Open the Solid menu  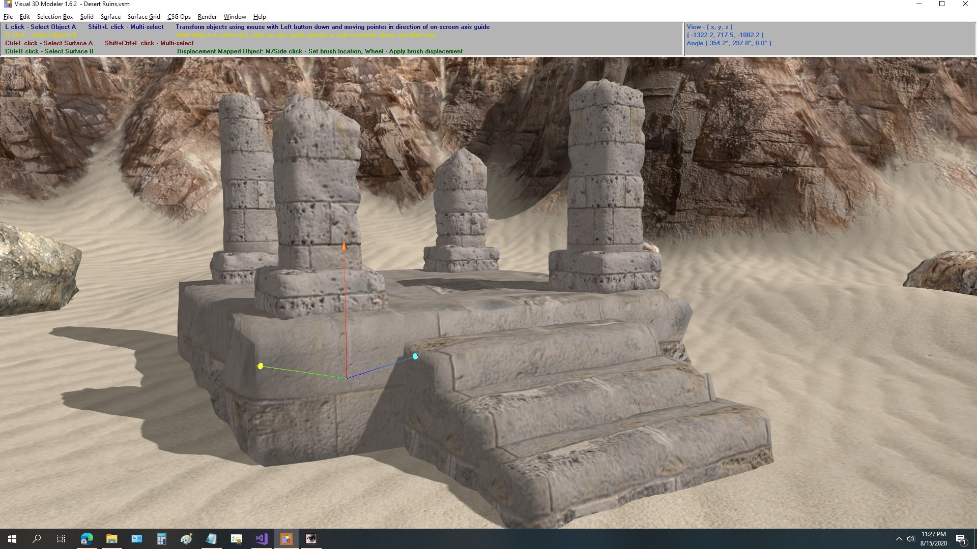point(87,16)
